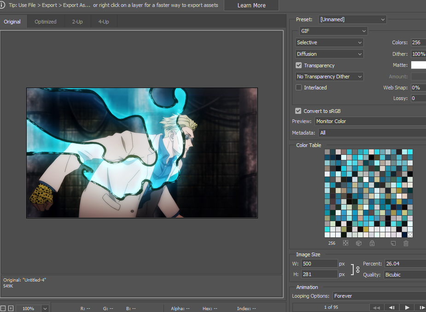Switch to the Original tab

click(12, 22)
